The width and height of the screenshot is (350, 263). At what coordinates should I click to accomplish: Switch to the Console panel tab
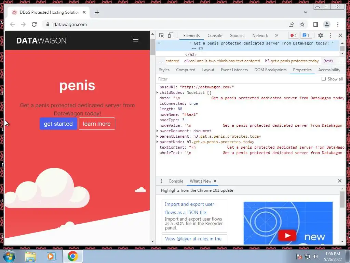[215, 36]
